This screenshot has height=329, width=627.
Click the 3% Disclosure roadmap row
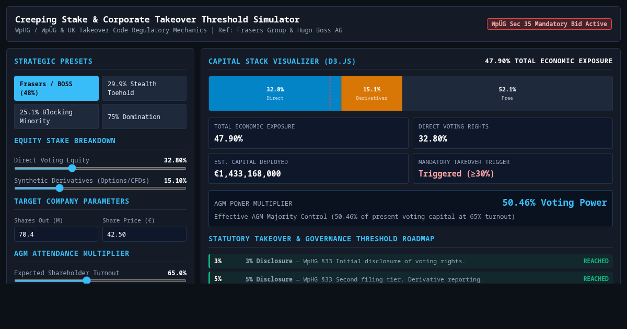411,261
